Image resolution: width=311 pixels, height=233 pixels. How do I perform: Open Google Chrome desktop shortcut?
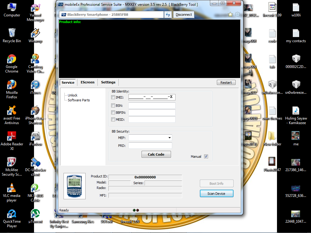(12, 64)
